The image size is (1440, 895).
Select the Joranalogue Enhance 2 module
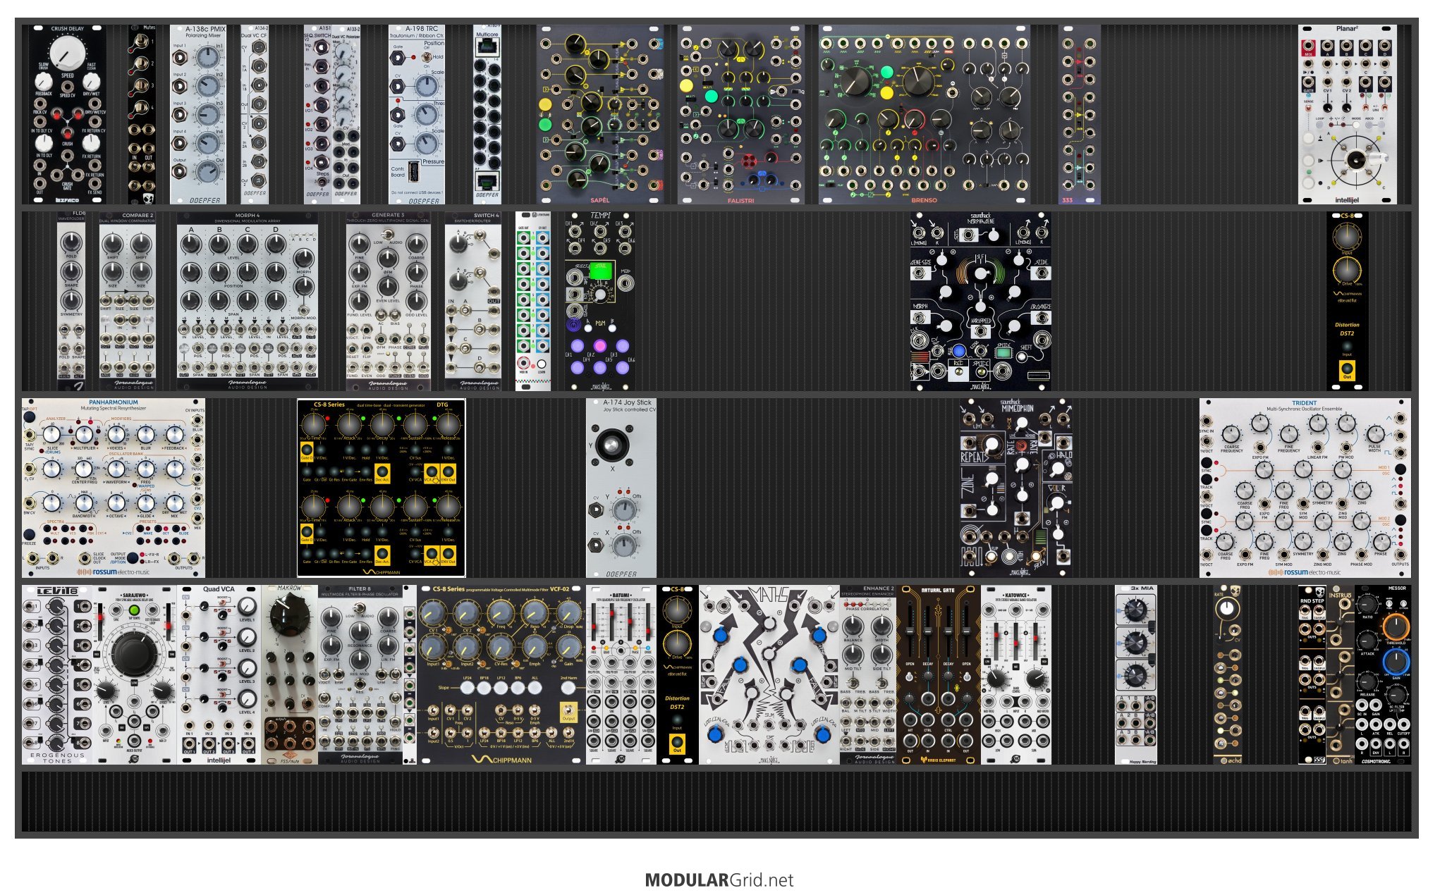(868, 674)
